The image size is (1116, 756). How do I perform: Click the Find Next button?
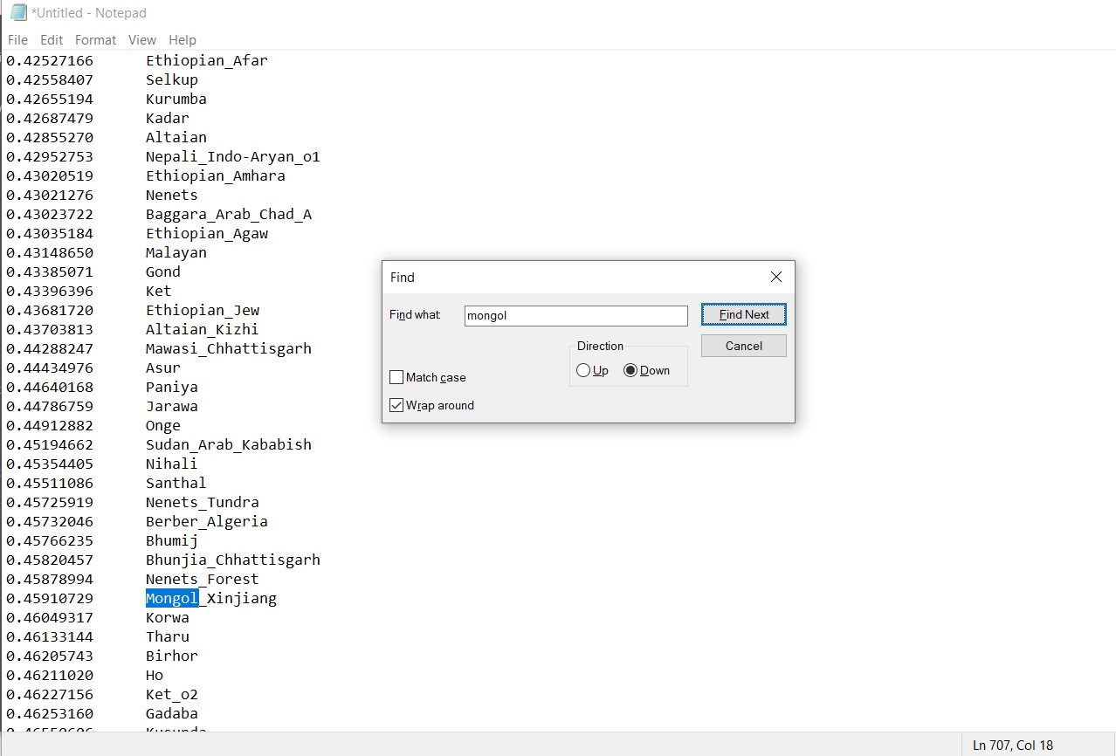(x=744, y=315)
